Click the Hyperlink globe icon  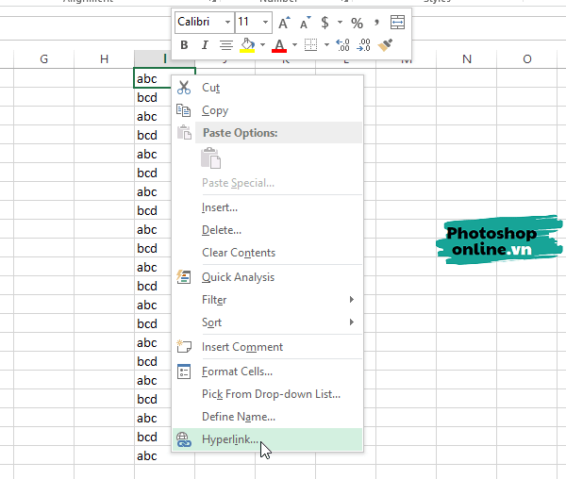[x=183, y=439]
